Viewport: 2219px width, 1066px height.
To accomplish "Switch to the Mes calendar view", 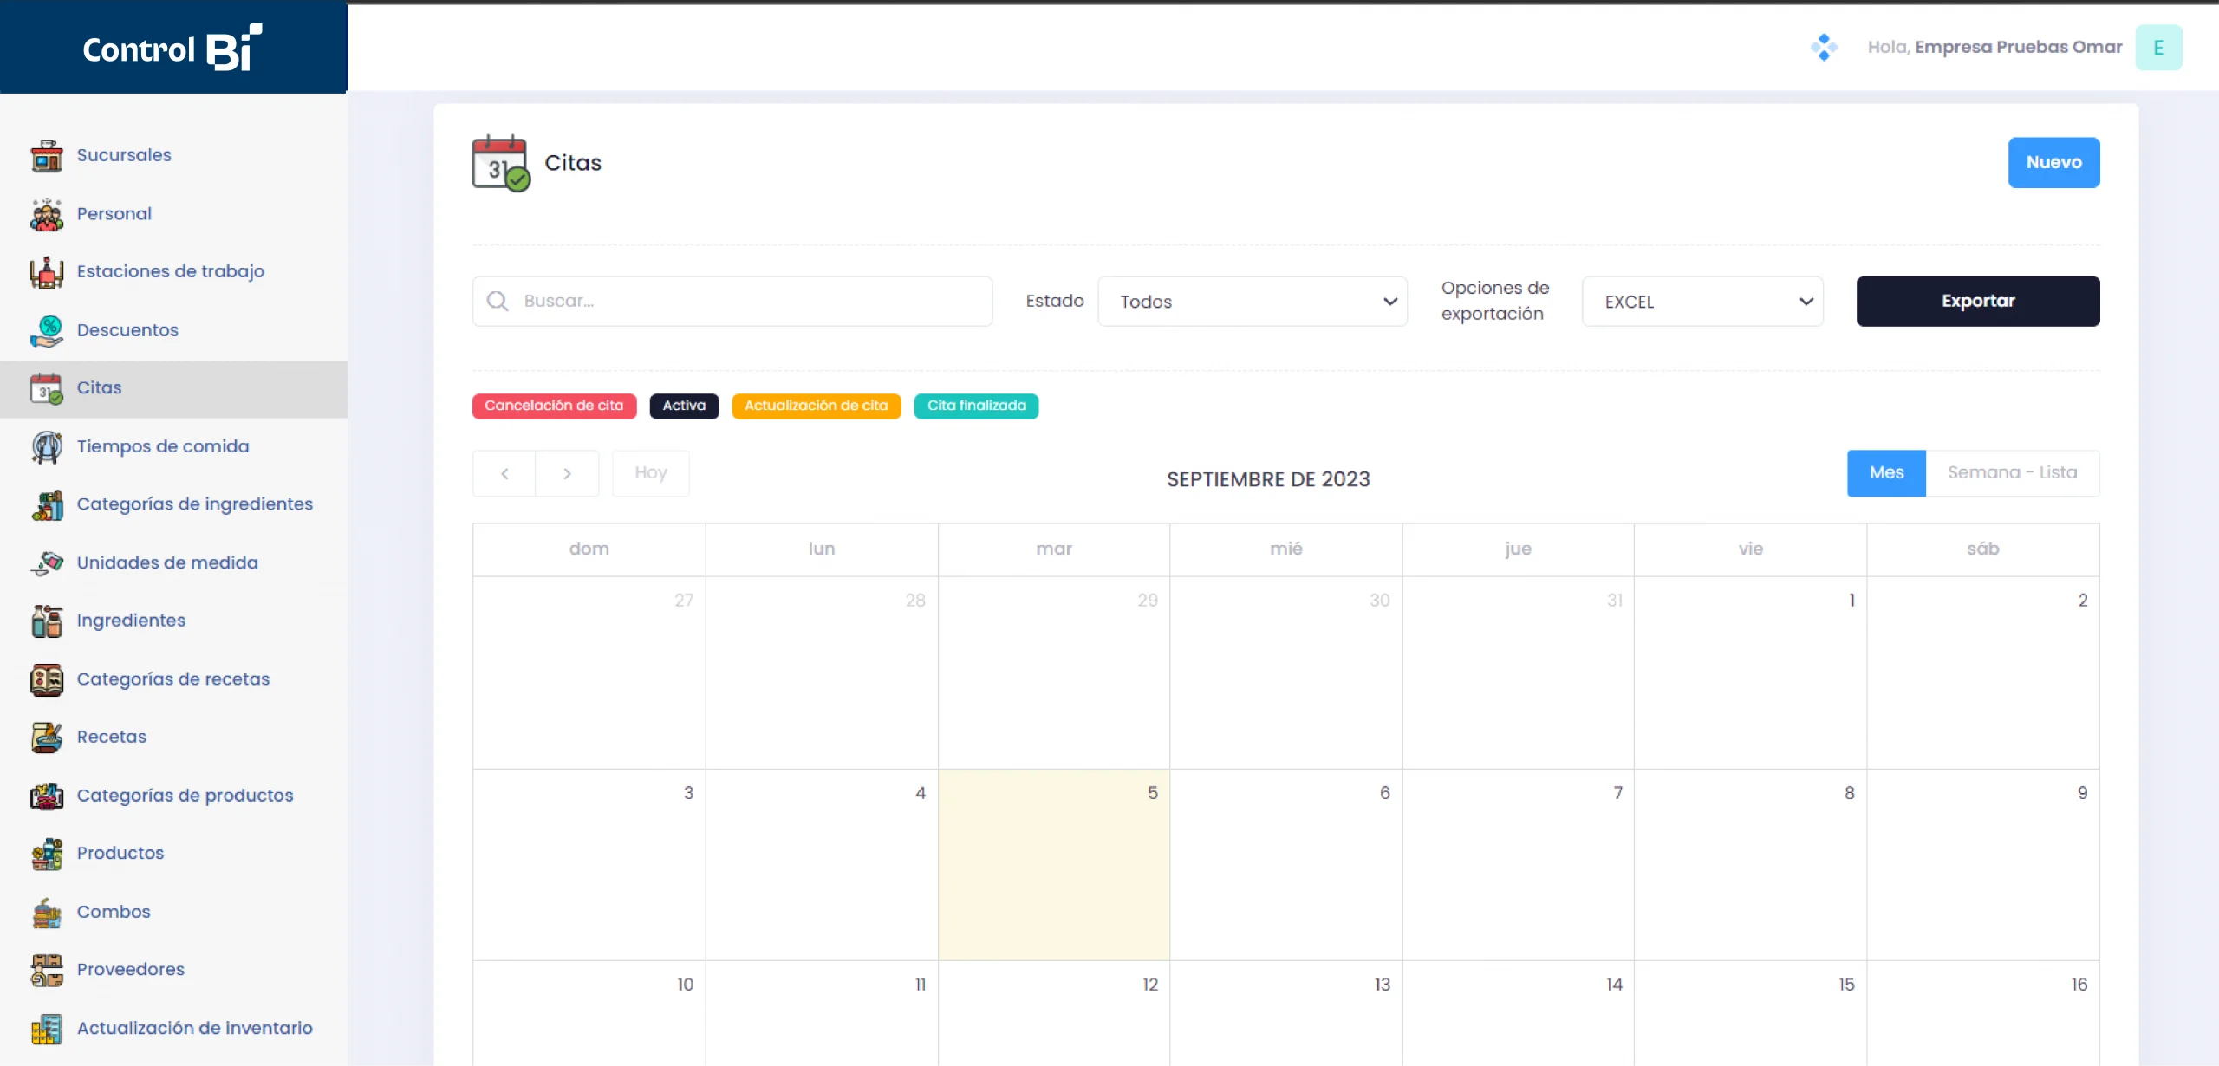I will [x=1886, y=473].
